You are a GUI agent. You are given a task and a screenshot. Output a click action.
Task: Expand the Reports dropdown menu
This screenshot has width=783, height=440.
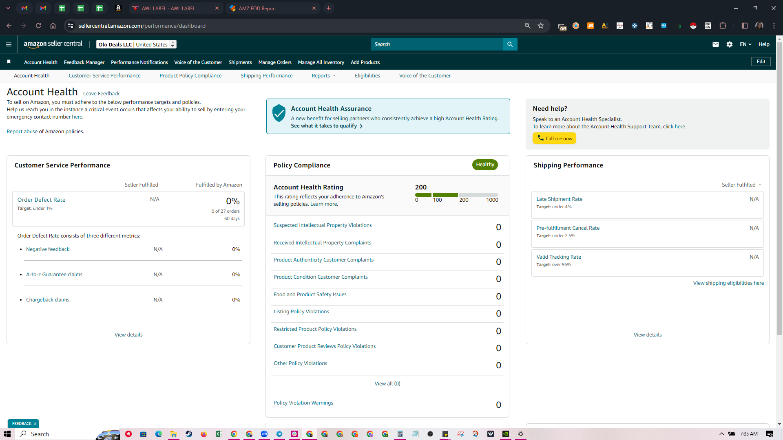(324, 76)
